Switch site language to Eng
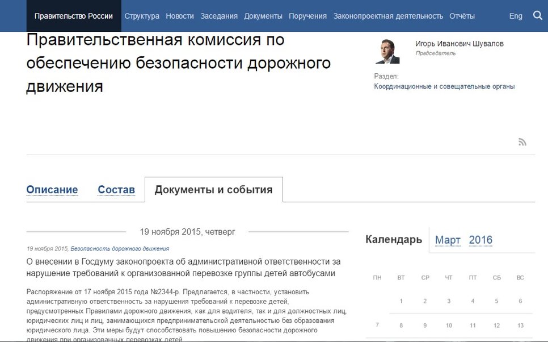Viewport: 548px width, 342px height. [x=515, y=16]
